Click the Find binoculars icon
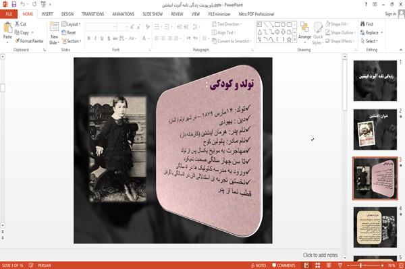 tap(362, 24)
